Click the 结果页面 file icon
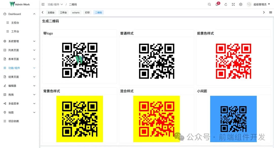Screen dimensions: 274x148 5,77
